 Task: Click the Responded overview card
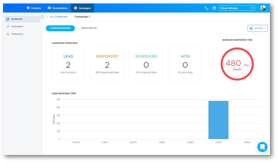click(107, 64)
